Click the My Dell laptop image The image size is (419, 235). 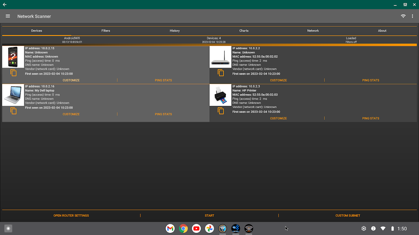pos(13,95)
